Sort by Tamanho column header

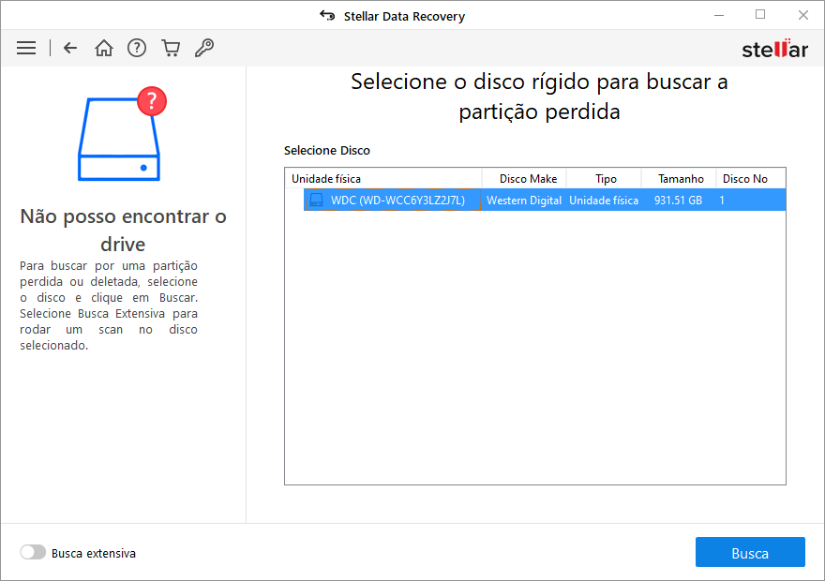(x=679, y=179)
